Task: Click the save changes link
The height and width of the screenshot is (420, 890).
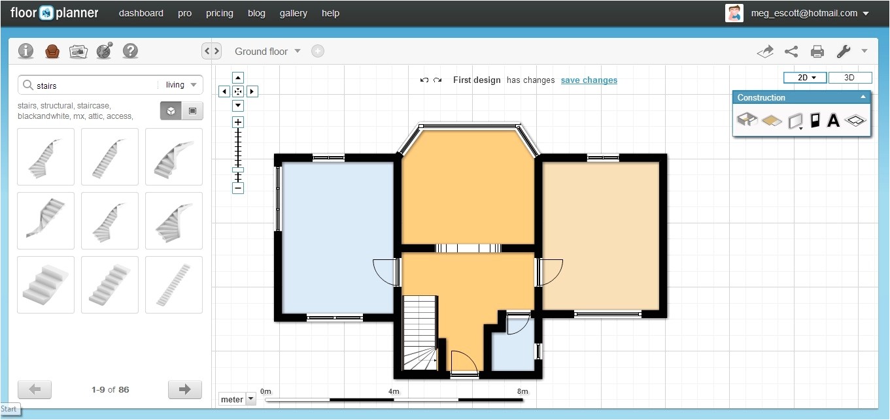Action: coord(589,80)
